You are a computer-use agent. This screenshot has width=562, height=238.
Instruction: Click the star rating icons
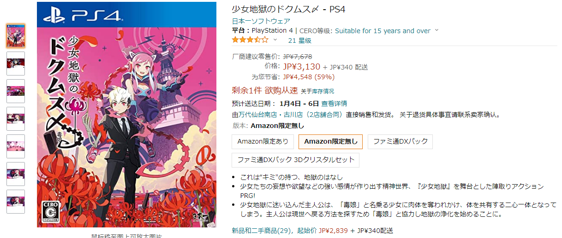250,40
